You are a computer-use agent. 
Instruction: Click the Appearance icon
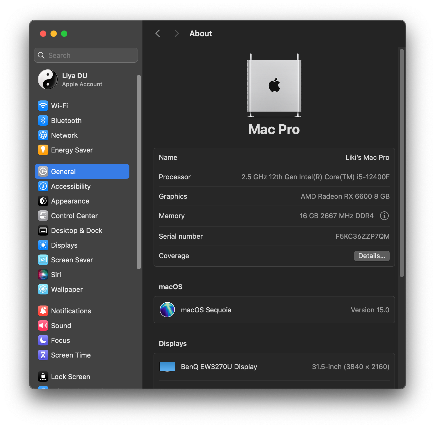point(43,201)
